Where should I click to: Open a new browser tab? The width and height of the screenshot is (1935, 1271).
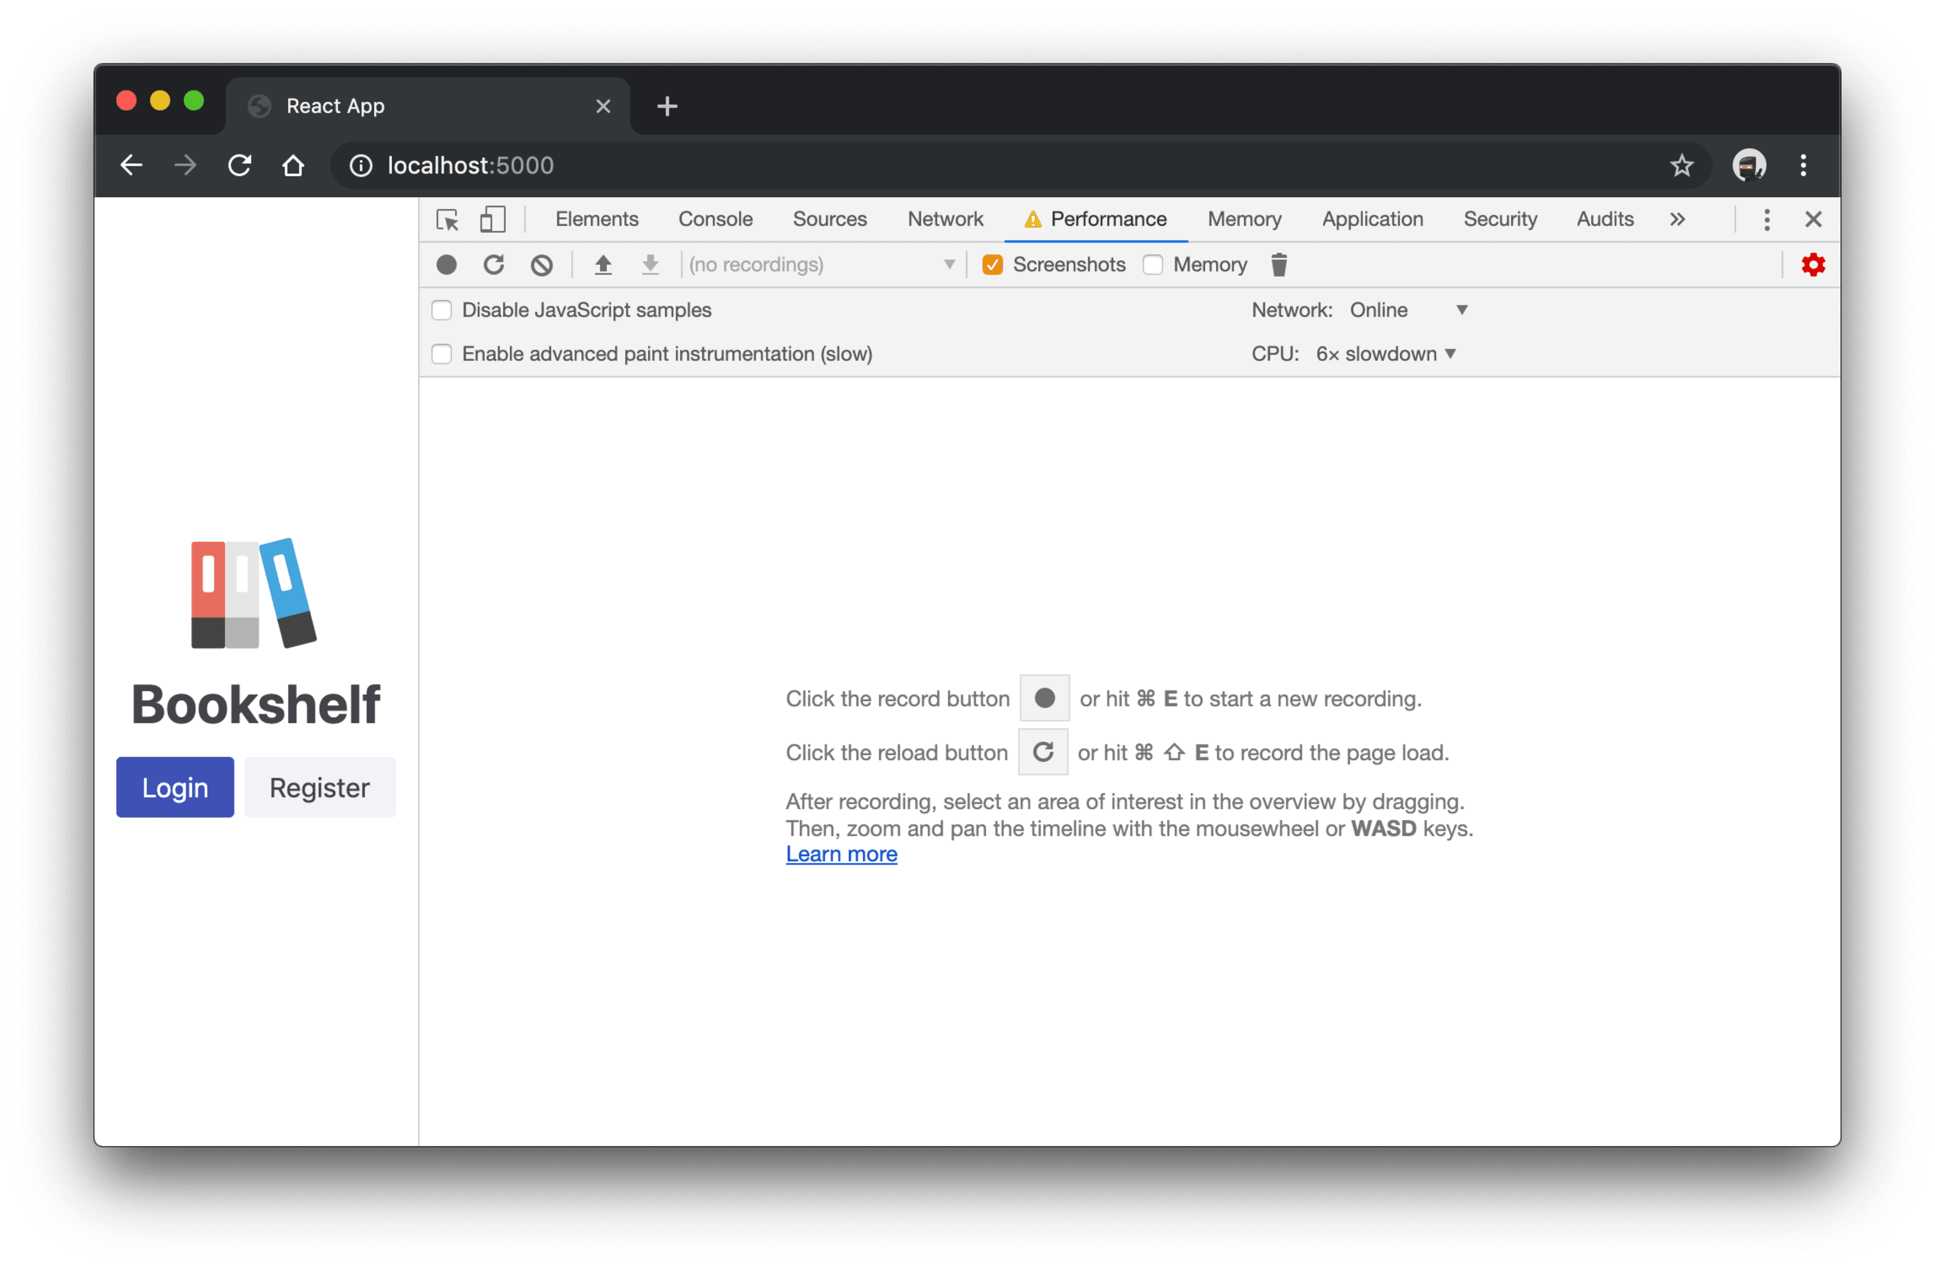click(668, 106)
